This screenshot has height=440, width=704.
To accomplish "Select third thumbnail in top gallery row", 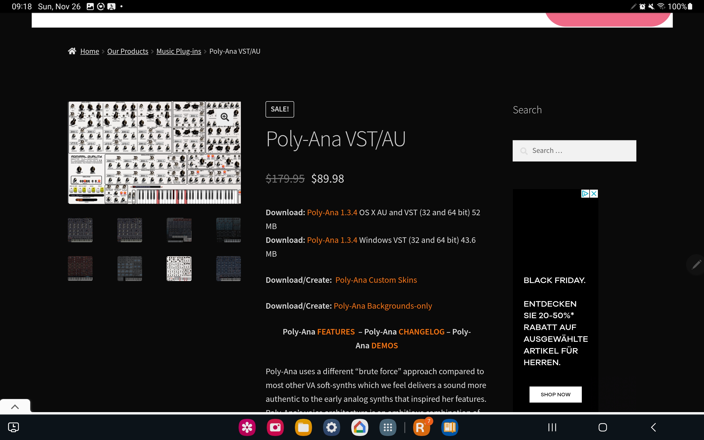I will pyautogui.click(x=179, y=230).
